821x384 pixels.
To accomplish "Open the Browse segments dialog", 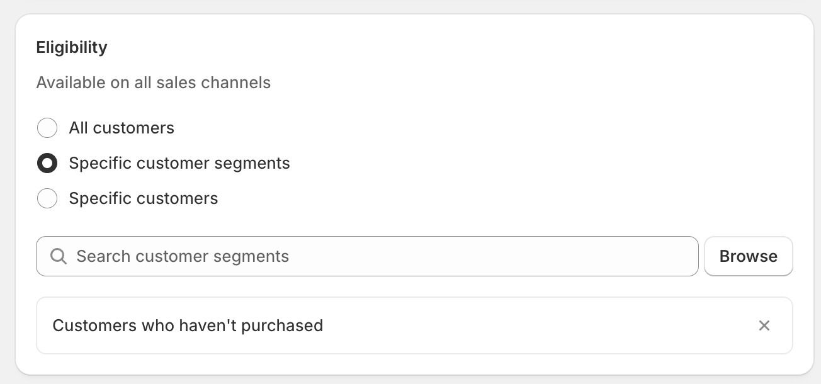I will (x=748, y=256).
